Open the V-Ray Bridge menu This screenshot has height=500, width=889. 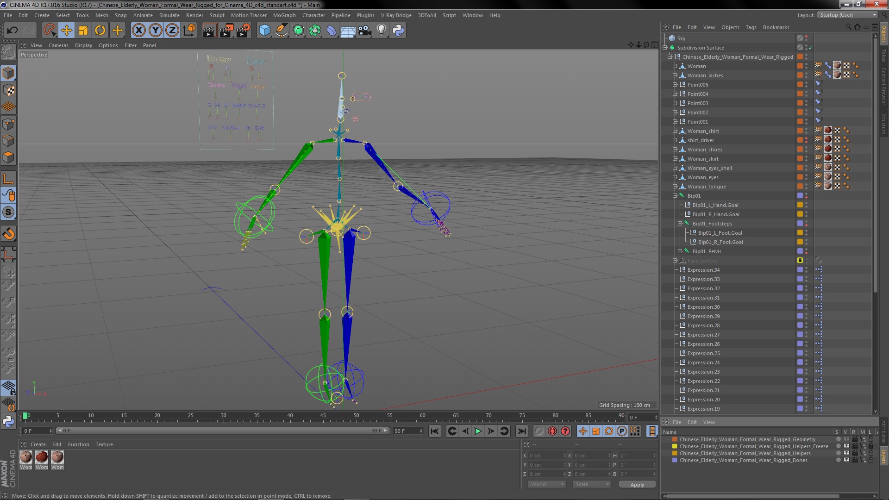point(396,15)
